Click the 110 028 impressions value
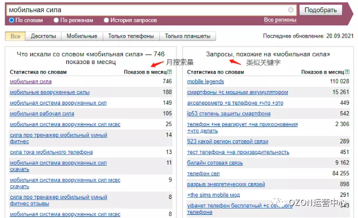Screen dimensions: 358x218 pos(339,81)
